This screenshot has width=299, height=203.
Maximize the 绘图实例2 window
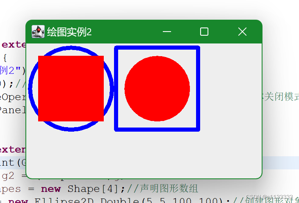204,32
